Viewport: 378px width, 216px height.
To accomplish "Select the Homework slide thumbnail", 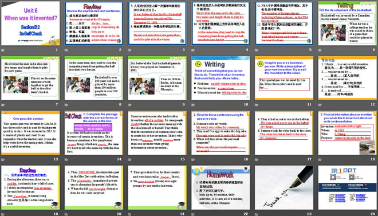I will coord(220,187).
